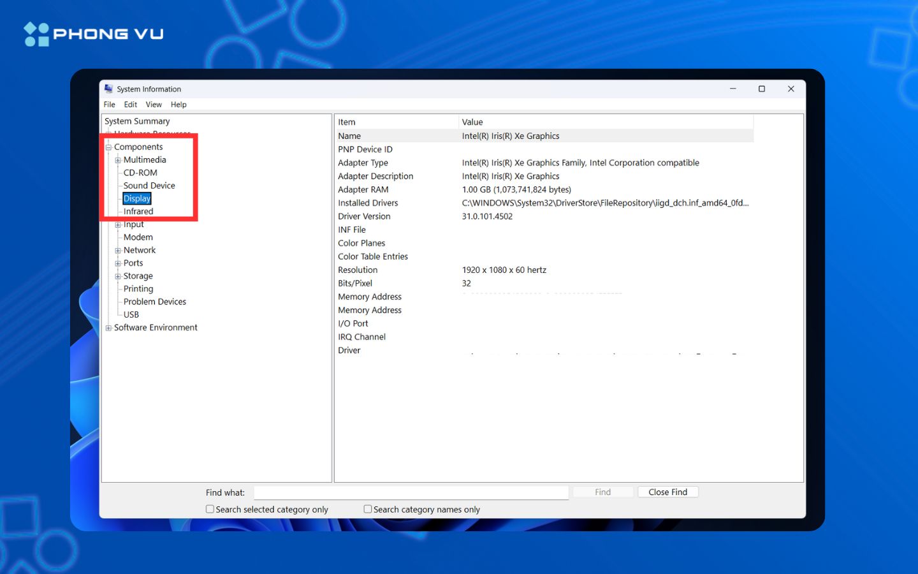Expand the Storage category node
918x574 pixels.
click(118, 276)
